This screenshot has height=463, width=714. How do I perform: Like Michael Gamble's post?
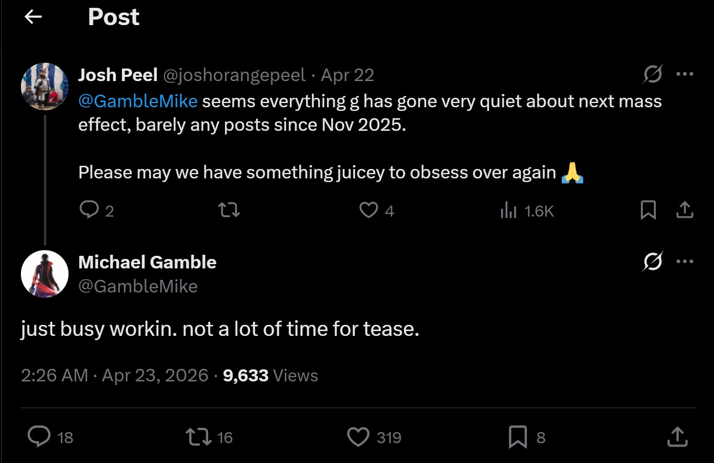coord(358,437)
